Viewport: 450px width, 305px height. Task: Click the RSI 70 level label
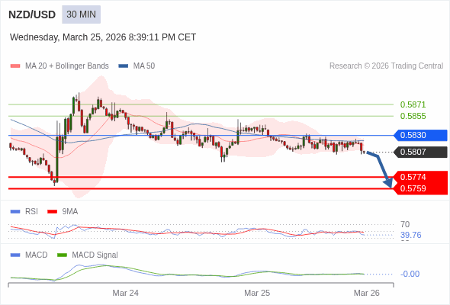click(405, 224)
